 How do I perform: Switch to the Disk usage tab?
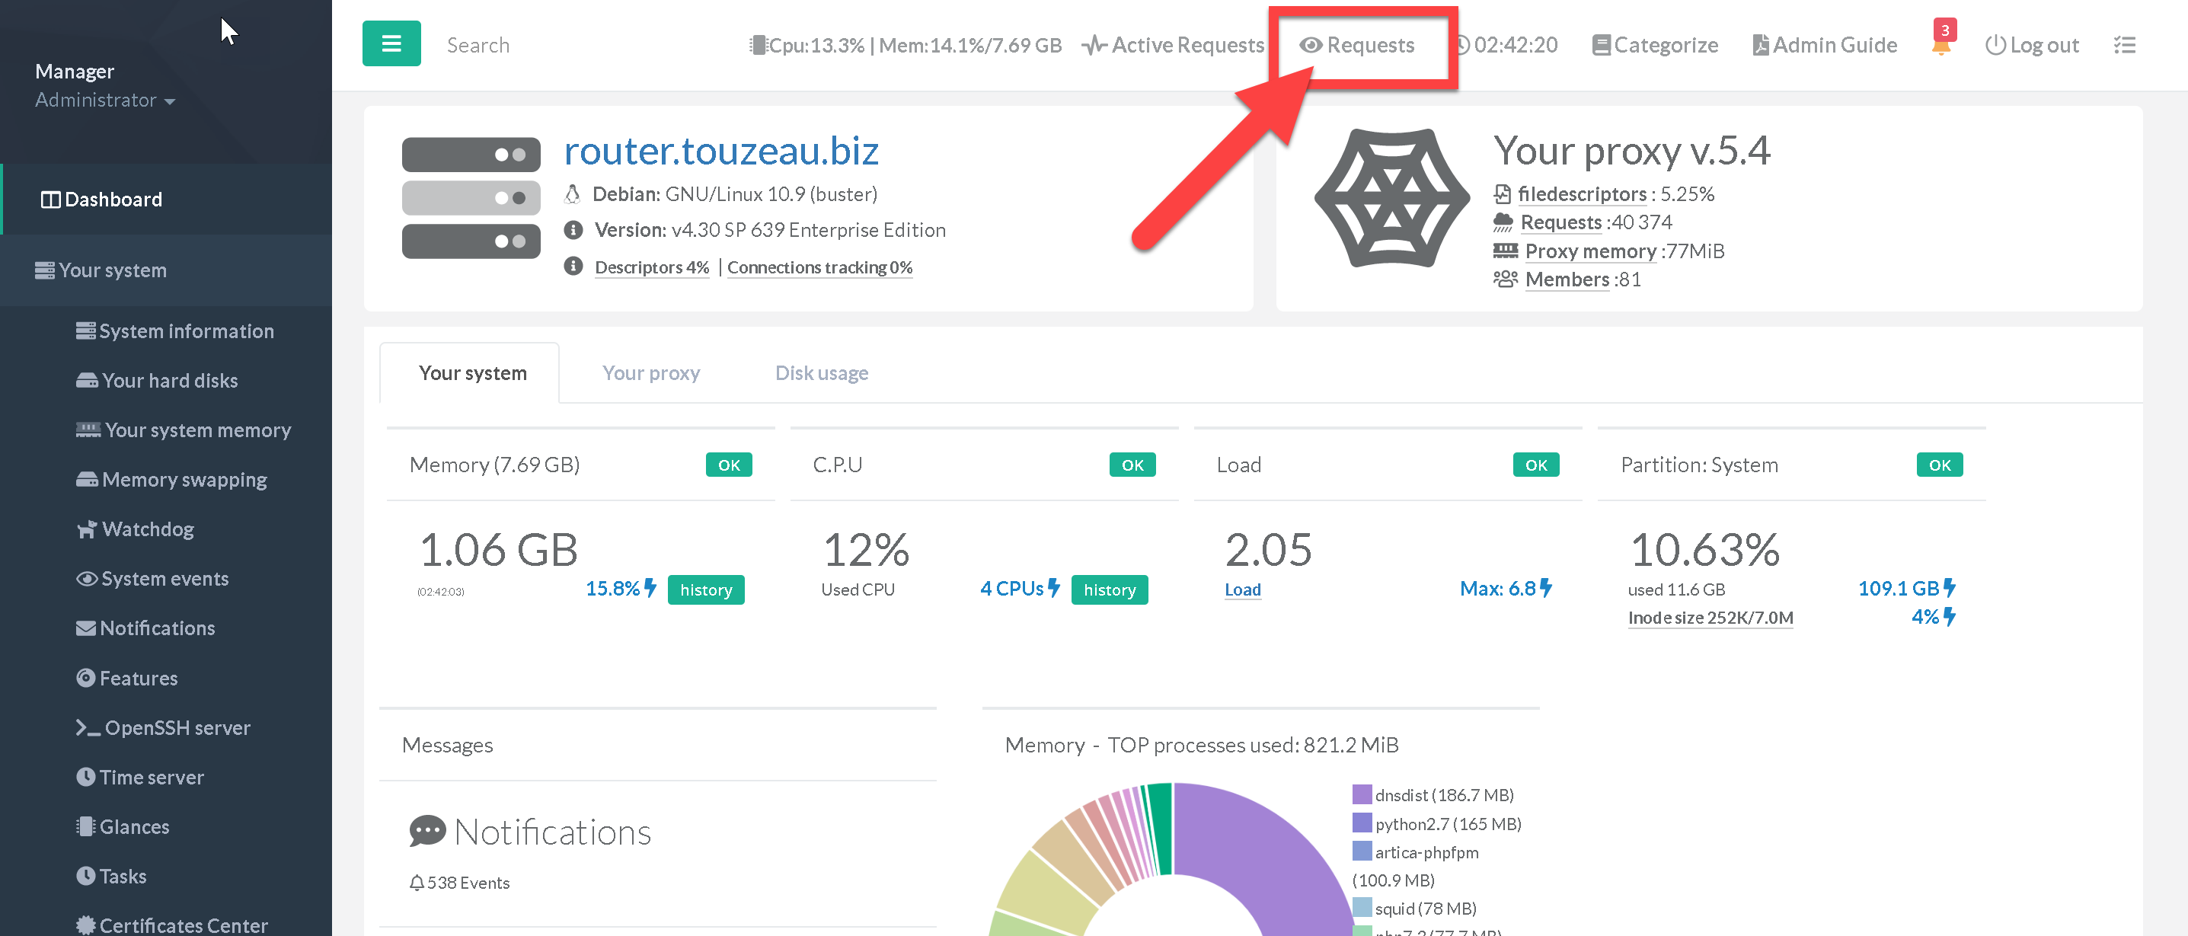coord(820,373)
